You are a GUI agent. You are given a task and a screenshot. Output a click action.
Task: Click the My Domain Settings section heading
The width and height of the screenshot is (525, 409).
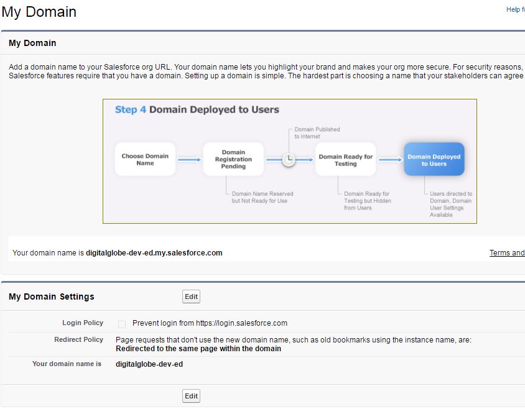52,296
